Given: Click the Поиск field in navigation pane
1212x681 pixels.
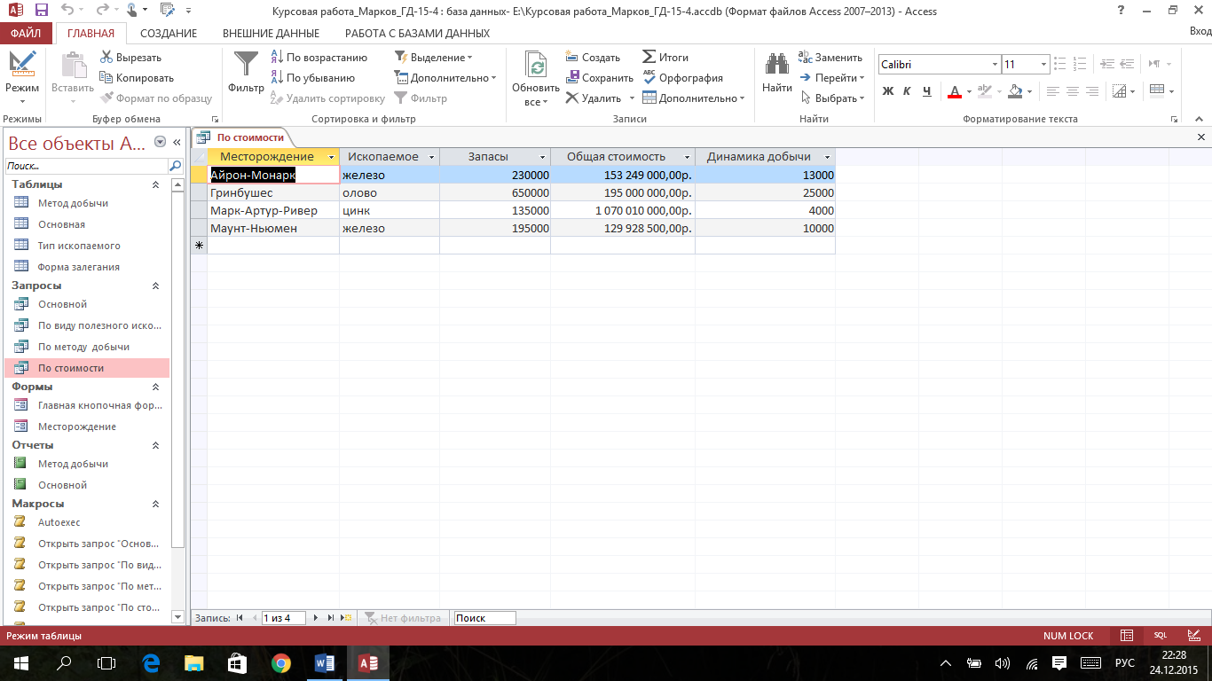Looking at the screenshot, I should coord(86,166).
